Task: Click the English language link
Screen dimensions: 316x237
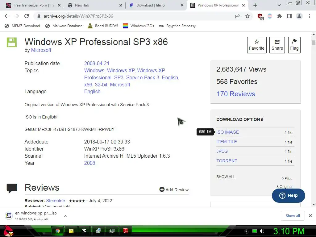Action: tap(92, 91)
